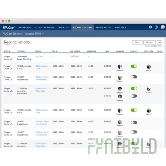The image size is (166, 166).
Task: Sort by the Per Source column header
Action: (75, 51)
